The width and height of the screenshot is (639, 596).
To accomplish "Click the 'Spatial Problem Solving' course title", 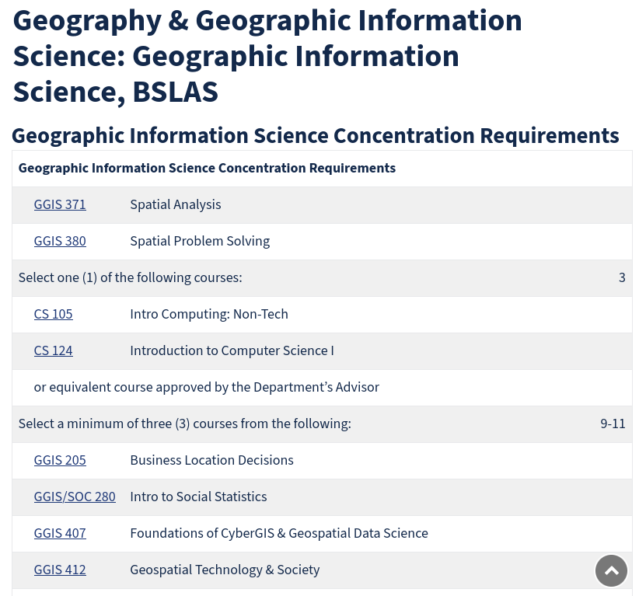I will coord(200,242).
